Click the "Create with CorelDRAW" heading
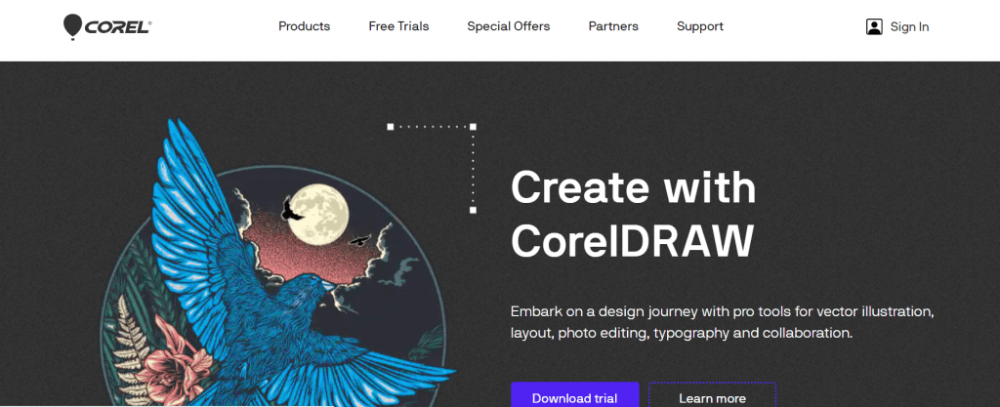1000x407 pixels. coord(633,212)
